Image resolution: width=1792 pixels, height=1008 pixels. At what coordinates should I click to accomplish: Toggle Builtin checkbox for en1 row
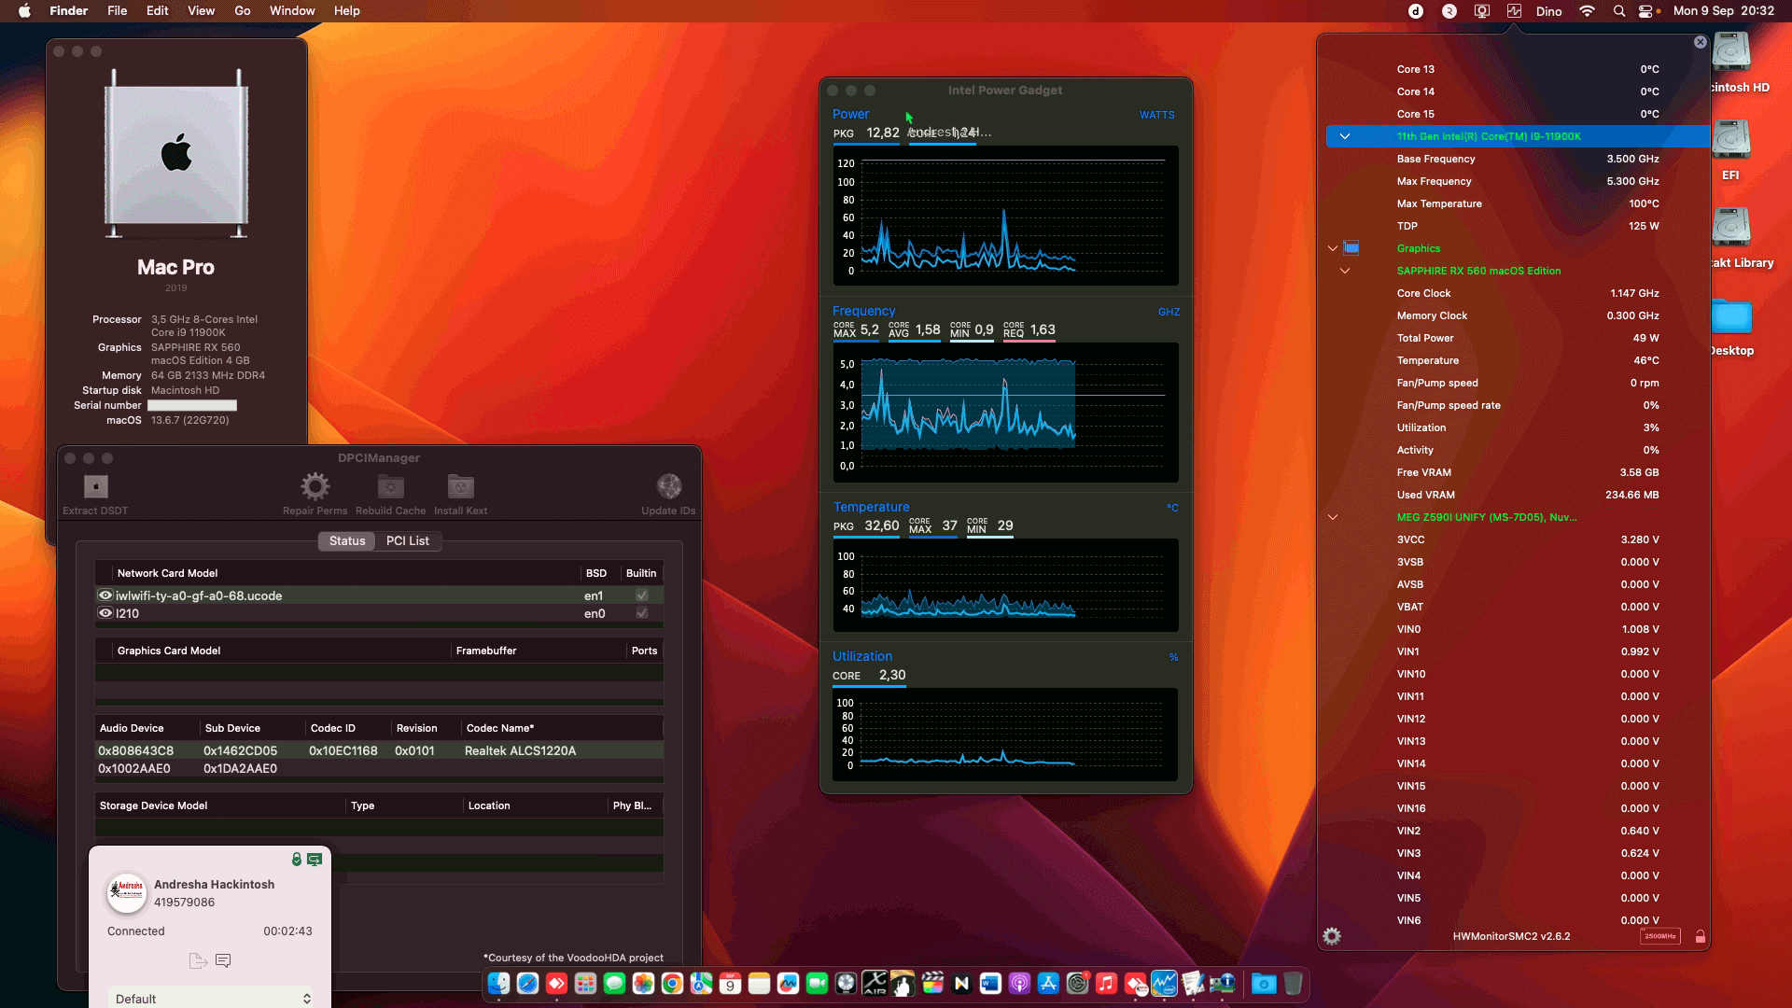click(642, 595)
